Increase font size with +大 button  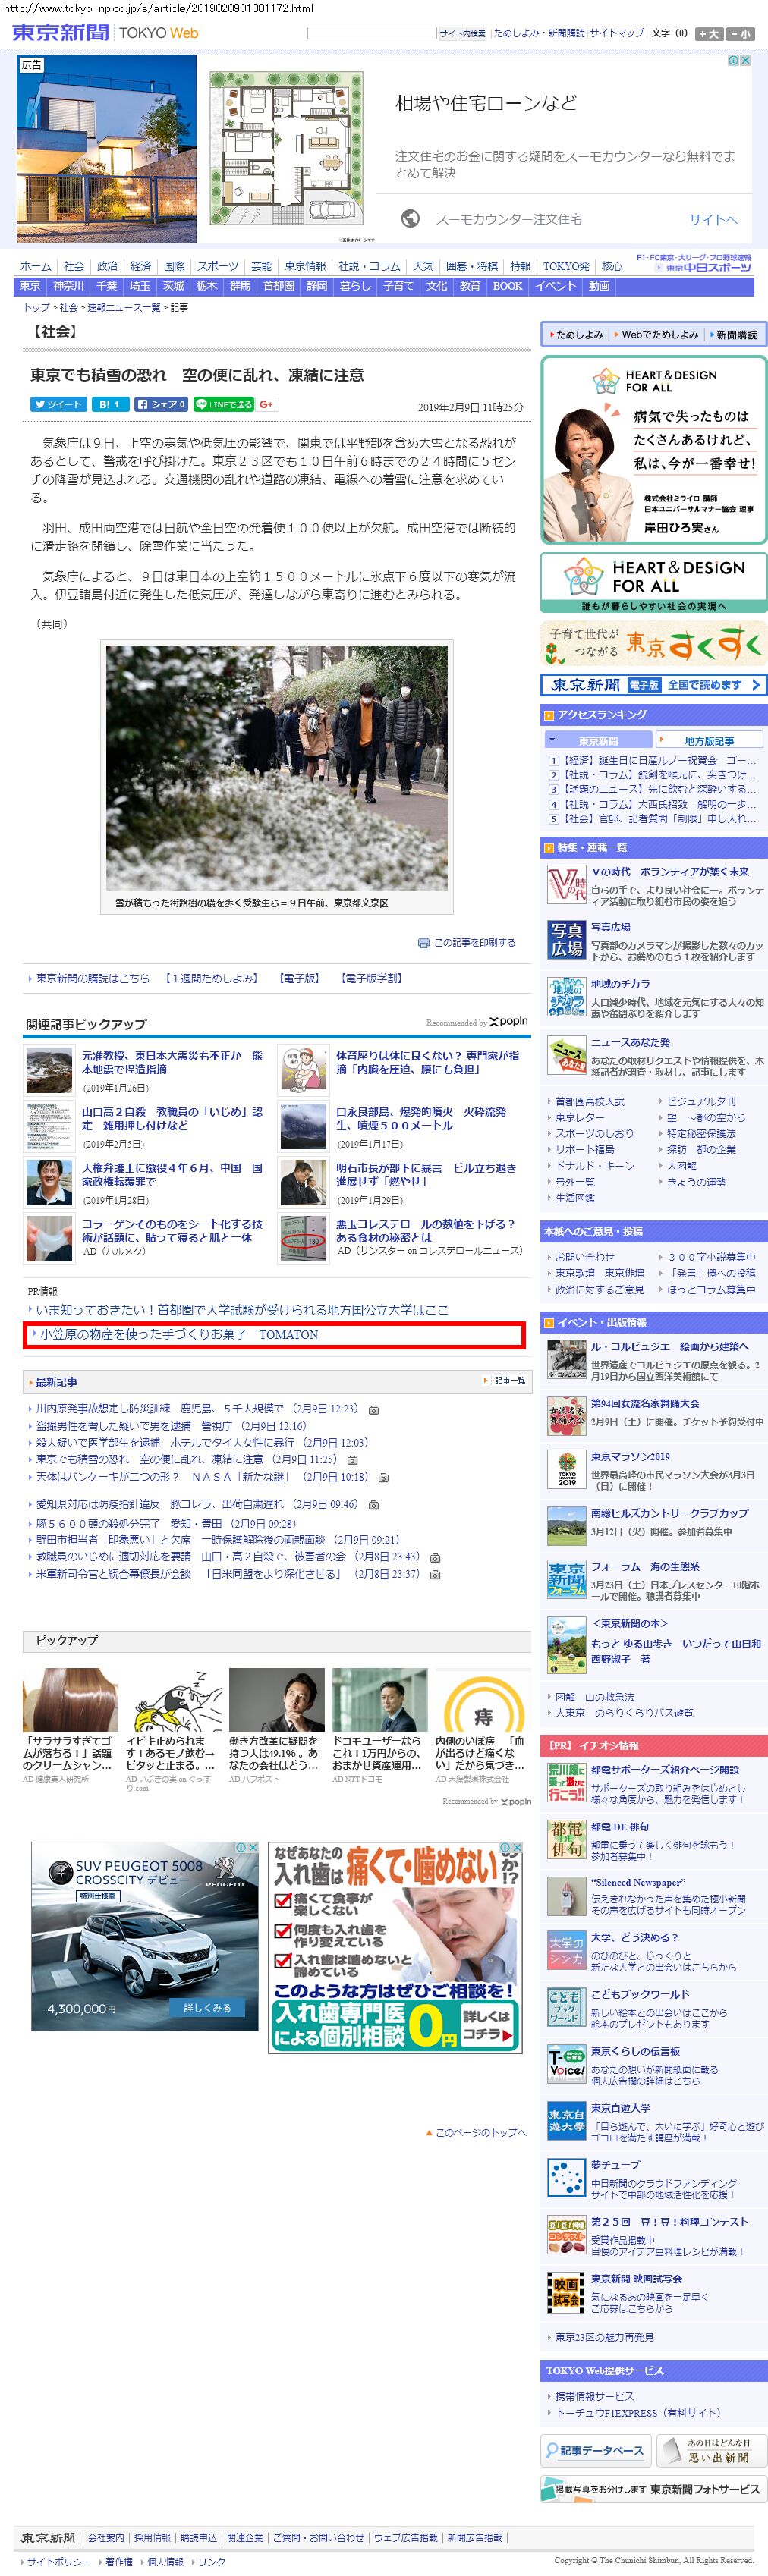tap(709, 33)
